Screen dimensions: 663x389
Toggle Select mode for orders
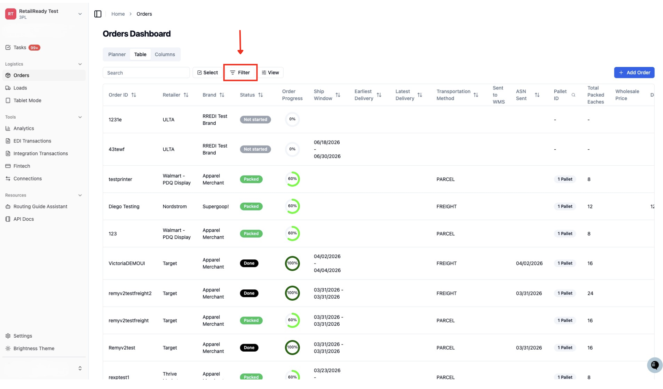208,73
